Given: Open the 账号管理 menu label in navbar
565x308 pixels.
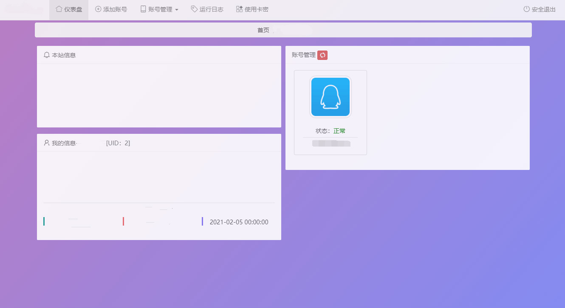Looking at the screenshot, I should [160, 9].
